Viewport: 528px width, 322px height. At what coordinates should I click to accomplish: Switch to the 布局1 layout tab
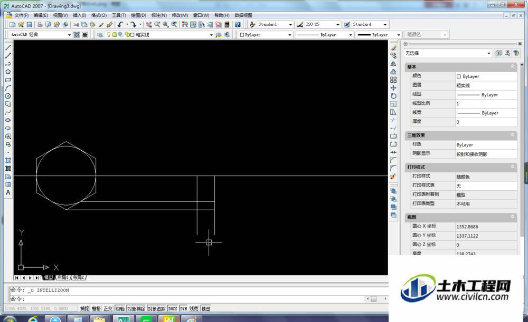coord(63,278)
